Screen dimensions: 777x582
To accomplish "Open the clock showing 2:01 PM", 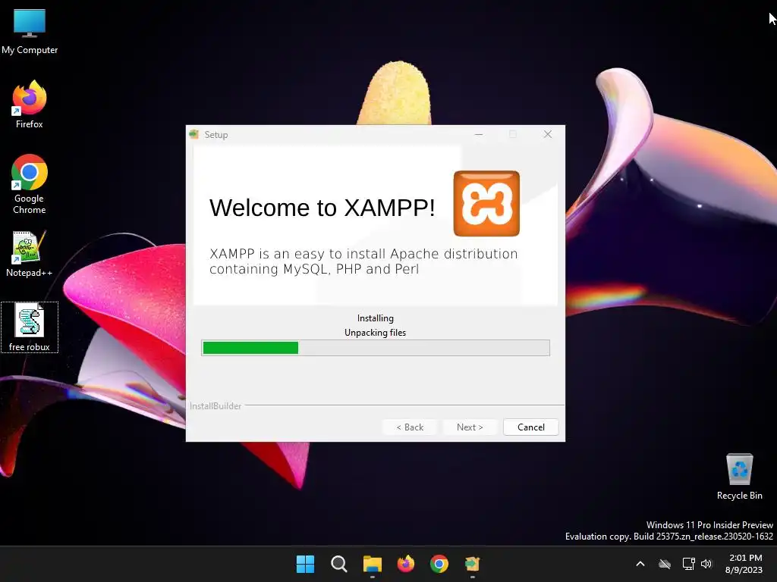I will click(745, 558).
